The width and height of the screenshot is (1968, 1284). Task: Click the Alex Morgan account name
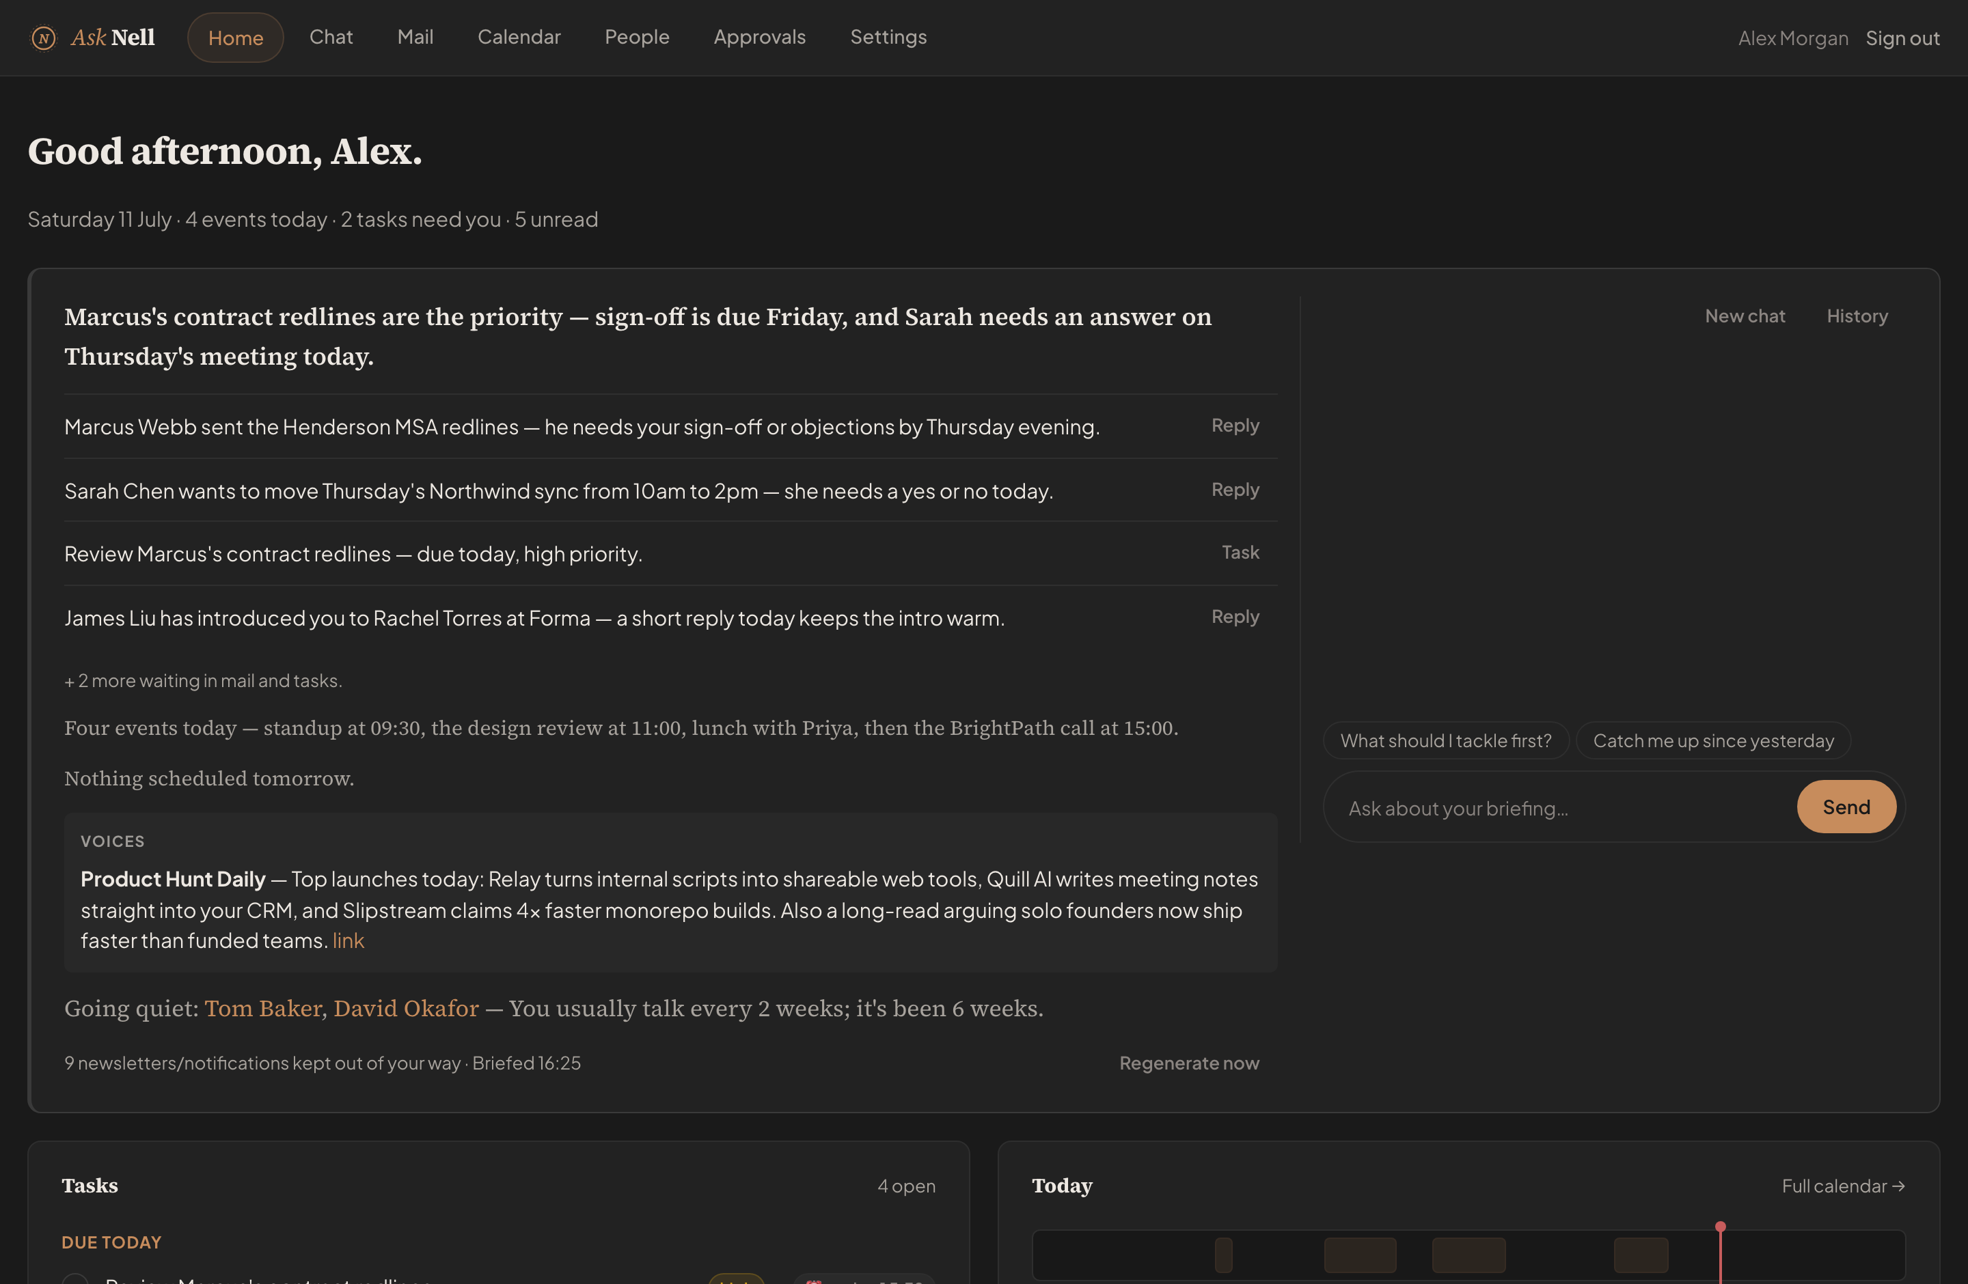point(1792,38)
